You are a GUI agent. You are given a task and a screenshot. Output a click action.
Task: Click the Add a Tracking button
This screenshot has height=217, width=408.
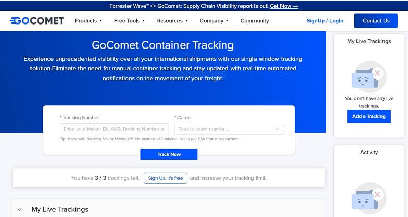[x=369, y=116]
